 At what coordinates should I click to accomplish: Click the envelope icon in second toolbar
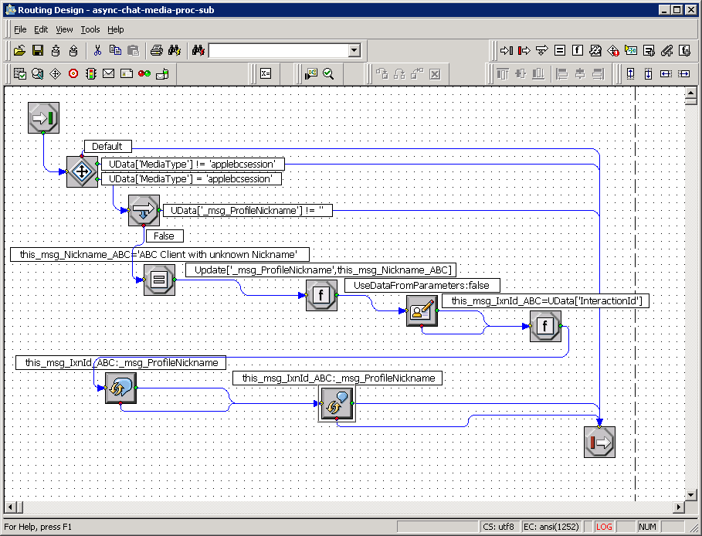pyautogui.click(x=108, y=74)
